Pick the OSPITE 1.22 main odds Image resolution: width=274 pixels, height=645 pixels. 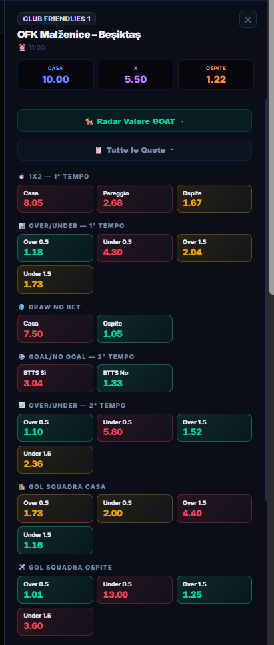tap(216, 75)
